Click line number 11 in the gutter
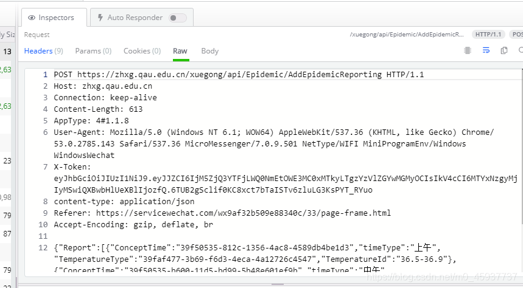This screenshot has height=288, width=523. click(x=43, y=236)
